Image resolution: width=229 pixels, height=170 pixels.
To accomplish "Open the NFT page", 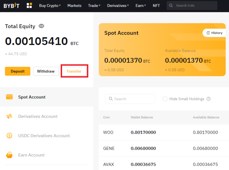I will click(156, 5).
